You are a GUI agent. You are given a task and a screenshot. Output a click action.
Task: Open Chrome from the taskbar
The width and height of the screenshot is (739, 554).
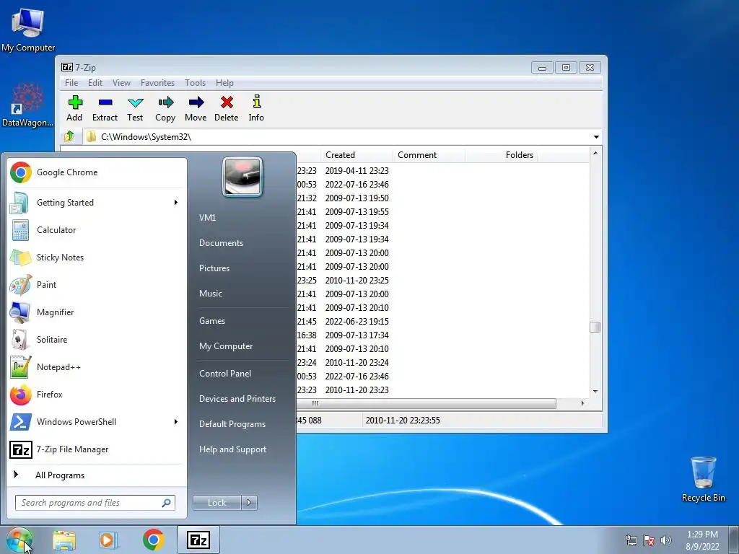click(153, 540)
